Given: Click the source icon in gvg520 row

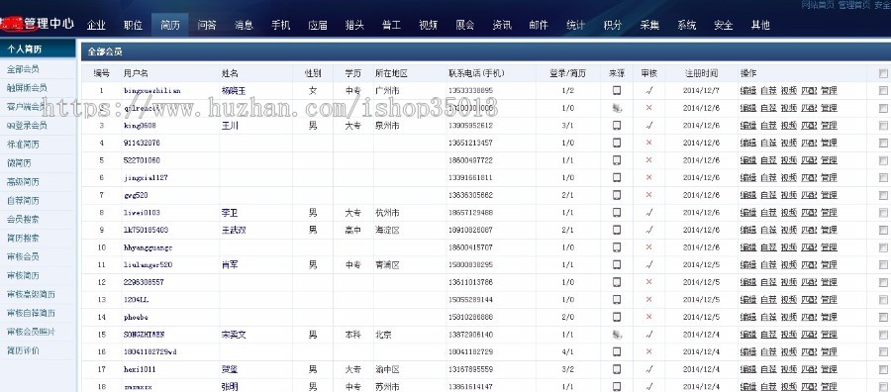Looking at the screenshot, I should pyautogui.click(x=617, y=195).
